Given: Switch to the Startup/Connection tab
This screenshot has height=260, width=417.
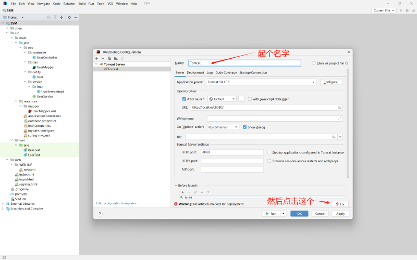Looking at the screenshot, I should pos(253,72).
